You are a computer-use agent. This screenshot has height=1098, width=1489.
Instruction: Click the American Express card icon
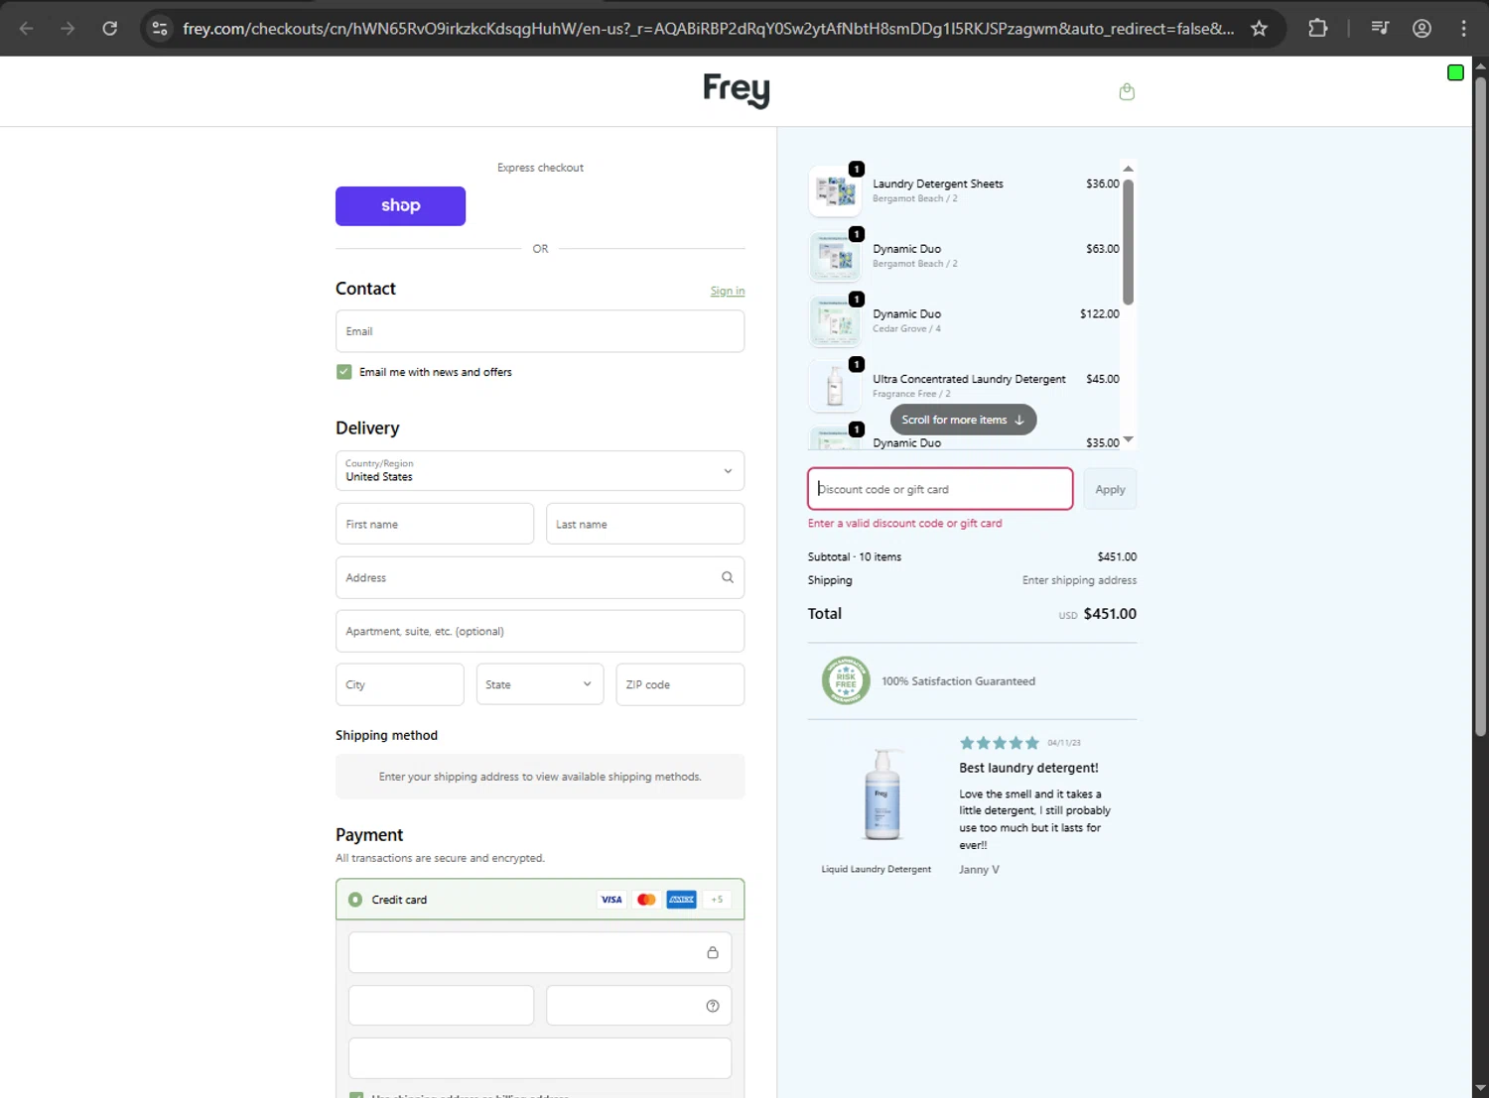tap(682, 900)
